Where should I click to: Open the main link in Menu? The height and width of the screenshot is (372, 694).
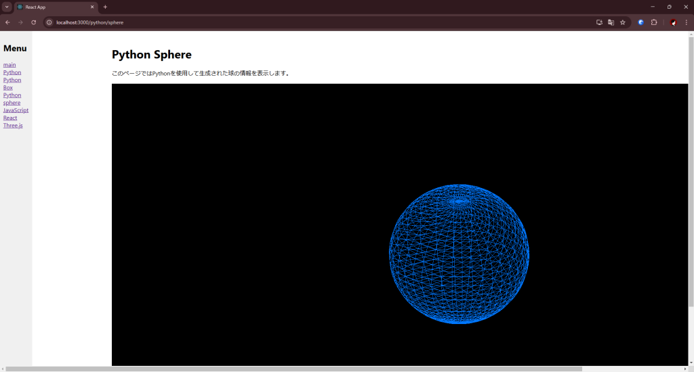click(9, 65)
